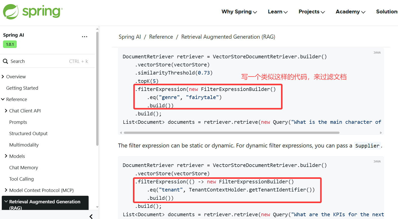The height and width of the screenshot is (219, 398).
Task: Expand the Overview section chevron
Action: (x=3, y=77)
